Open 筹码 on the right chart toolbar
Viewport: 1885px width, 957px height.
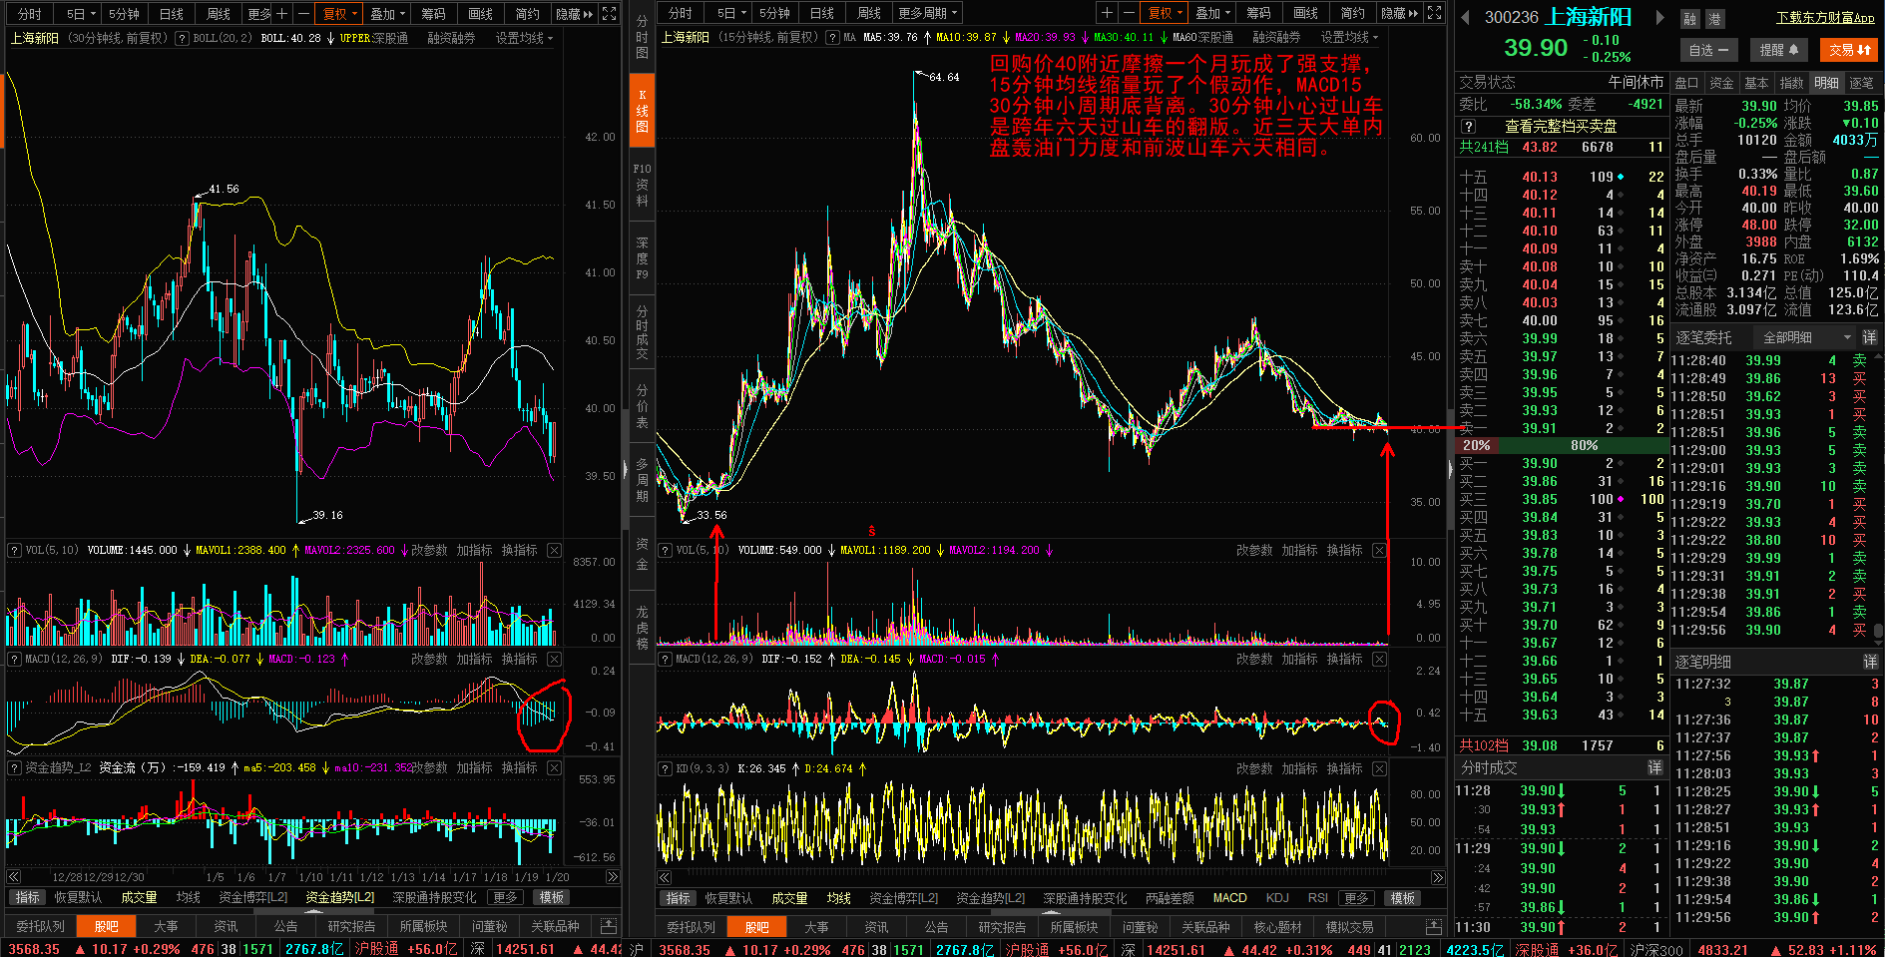tap(1258, 13)
